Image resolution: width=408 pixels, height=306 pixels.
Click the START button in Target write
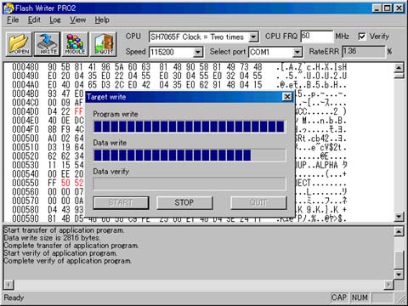click(x=121, y=203)
